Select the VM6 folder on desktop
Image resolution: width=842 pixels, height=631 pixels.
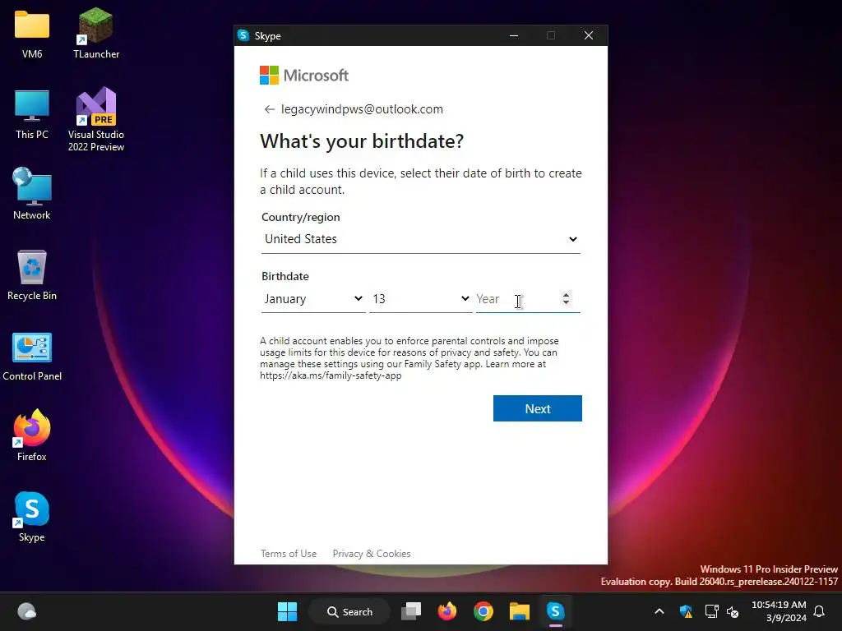pos(32,35)
